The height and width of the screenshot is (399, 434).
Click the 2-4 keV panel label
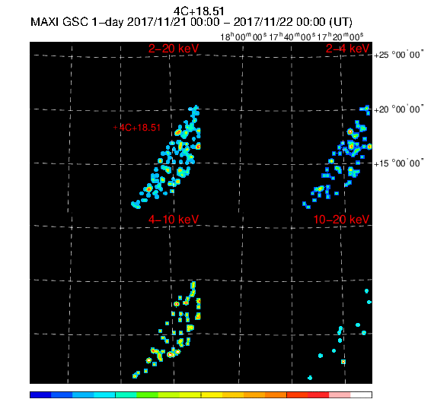tap(348, 49)
